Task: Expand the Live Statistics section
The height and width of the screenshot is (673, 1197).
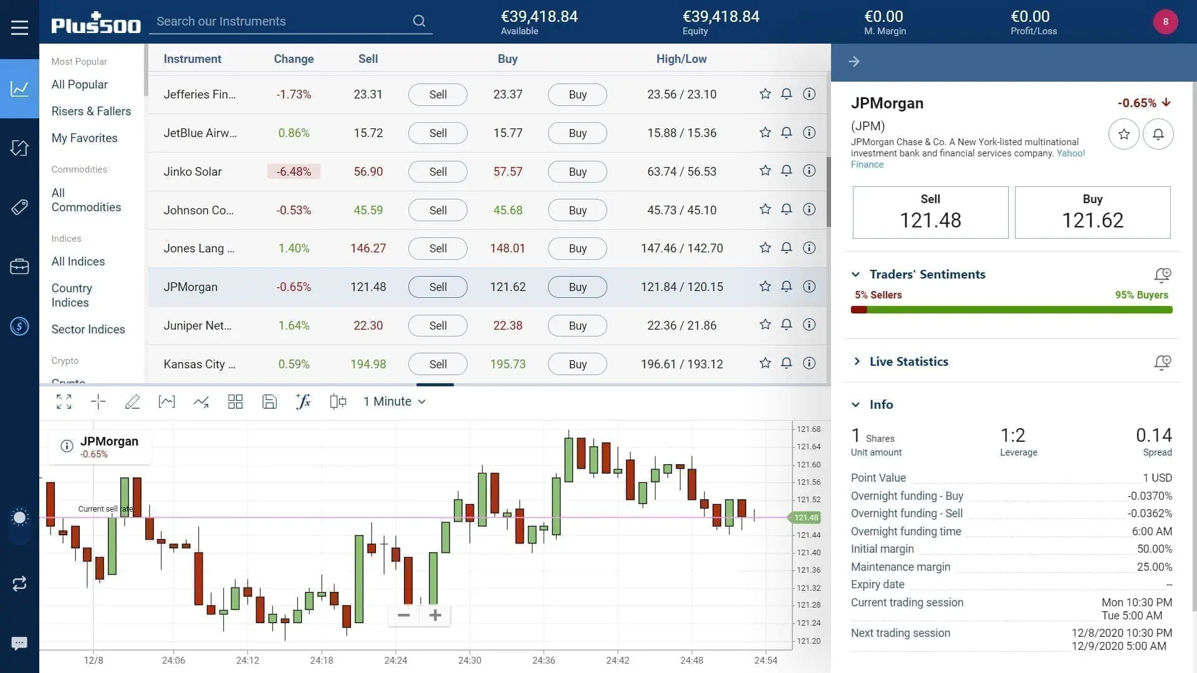Action: tap(857, 361)
